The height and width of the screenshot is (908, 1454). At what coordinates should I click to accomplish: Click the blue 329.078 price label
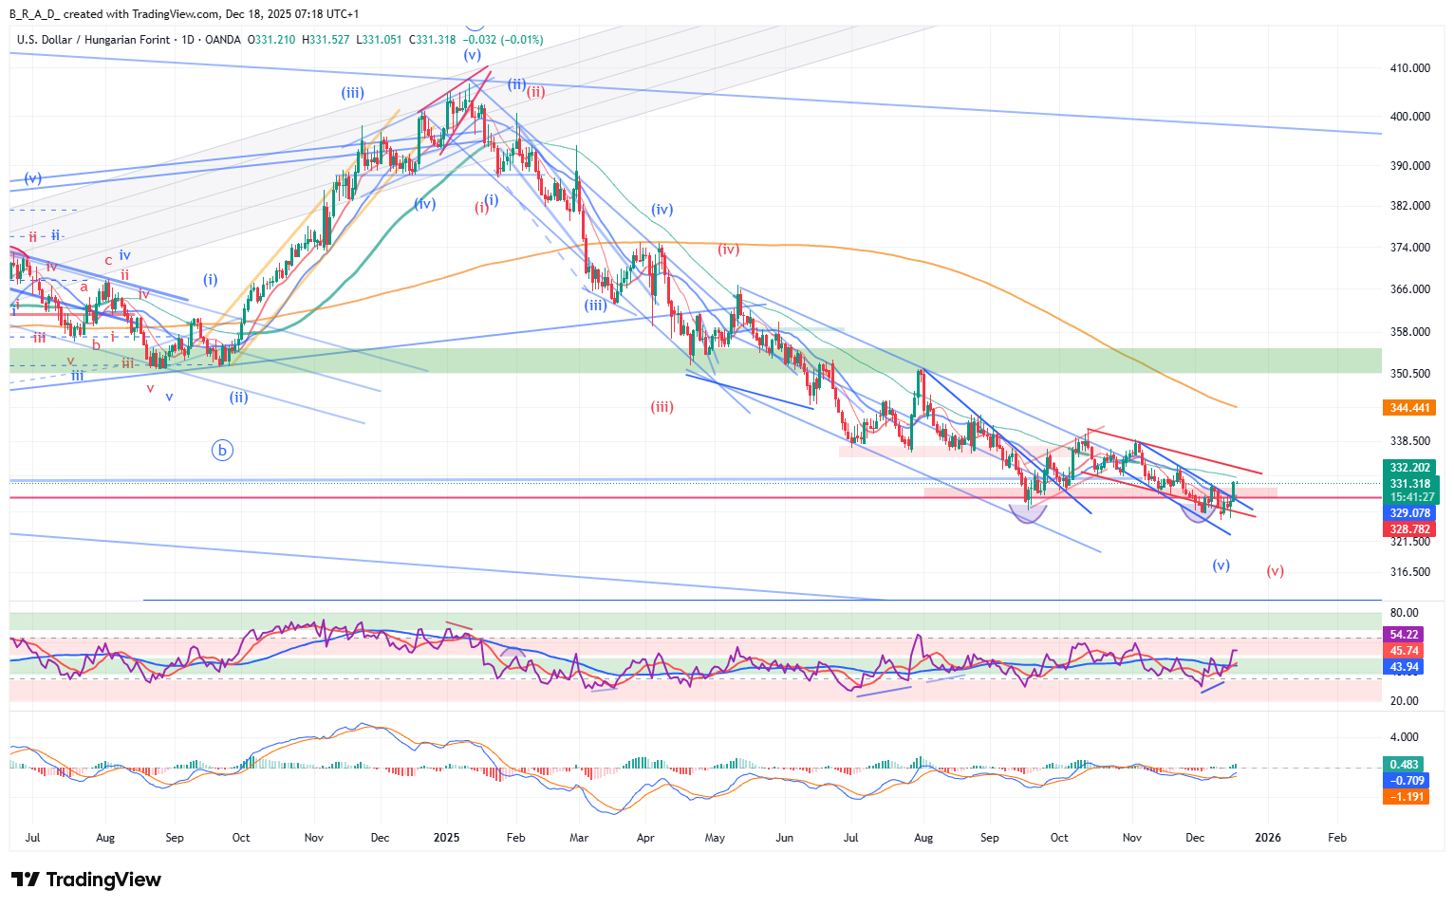1409,513
